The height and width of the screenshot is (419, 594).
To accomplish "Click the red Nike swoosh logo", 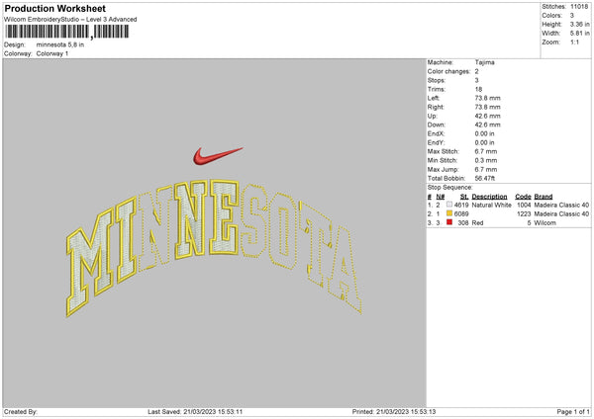I will (x=218, y=156).
